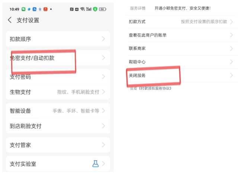Tap the battery indicator in status bar
This screenshot has width=238, height=175.
pyautogui.click(x=103, y=9)
